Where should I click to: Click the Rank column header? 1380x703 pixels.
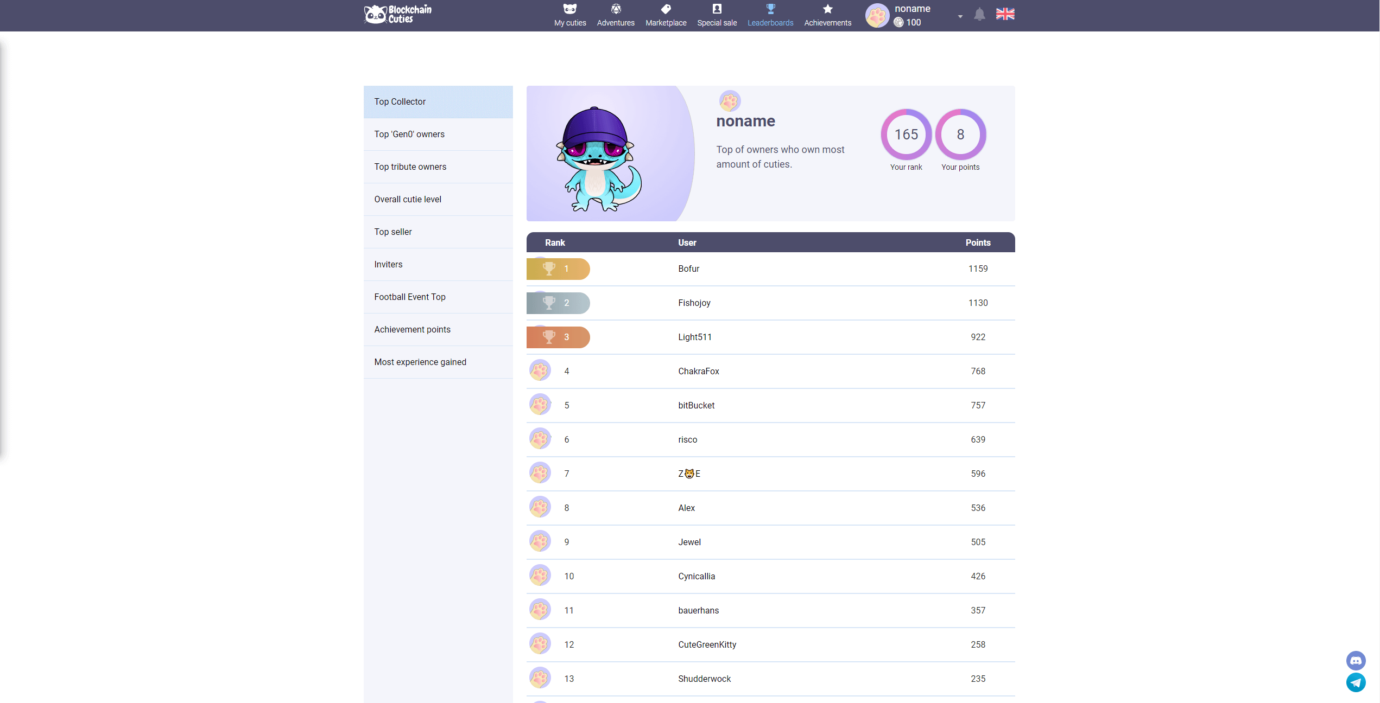click(555, 243)
